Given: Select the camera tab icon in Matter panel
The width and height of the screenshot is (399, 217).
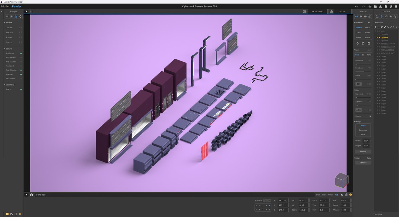Looking at the screenshot, I should point(365,16).
